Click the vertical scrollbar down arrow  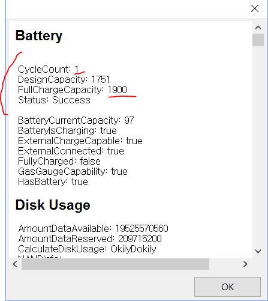click(258, 251)
